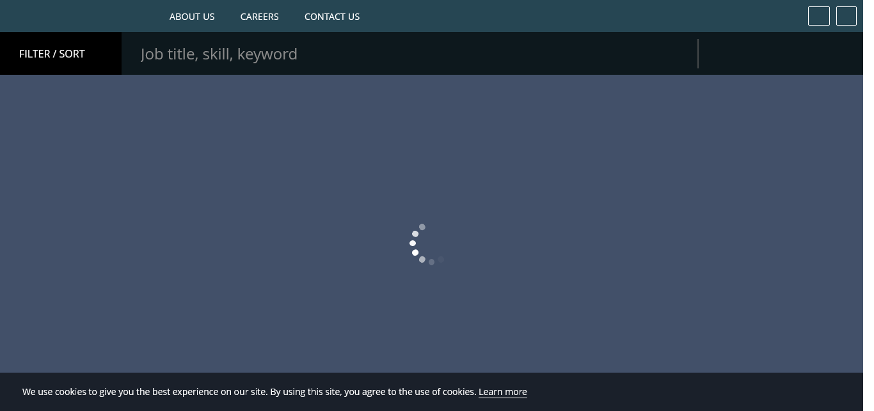Image resolution: width=874 pixels, height=411 pixels.
Task: Follow the Learn more cookies link
Action: point(503,392)
